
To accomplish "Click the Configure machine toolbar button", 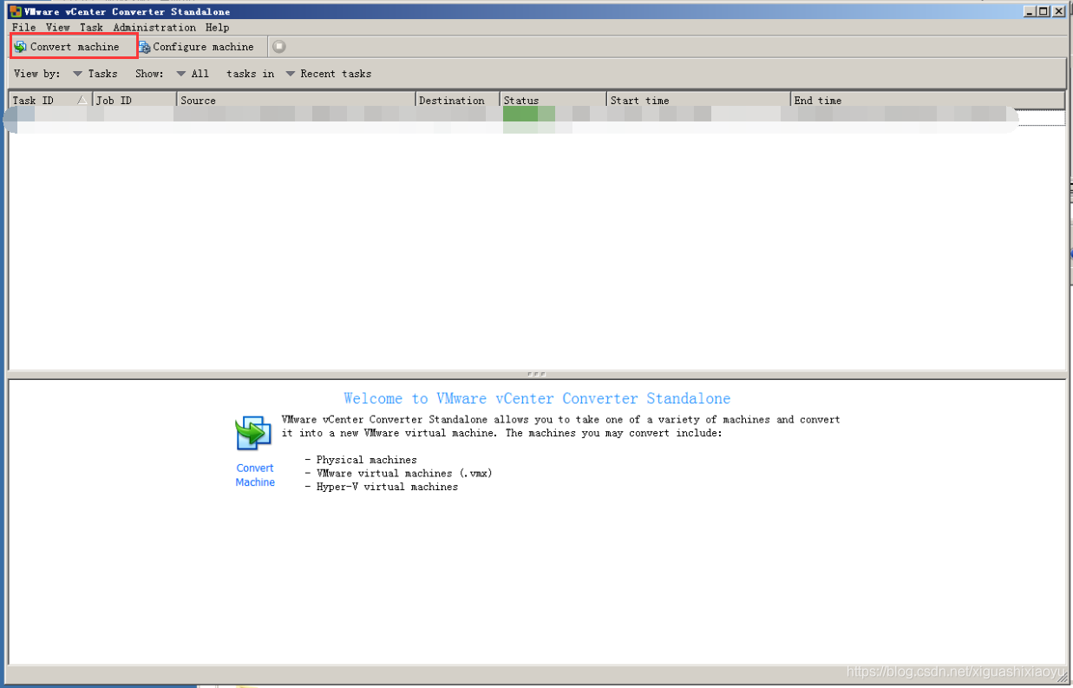I will (x=196, y=47).
